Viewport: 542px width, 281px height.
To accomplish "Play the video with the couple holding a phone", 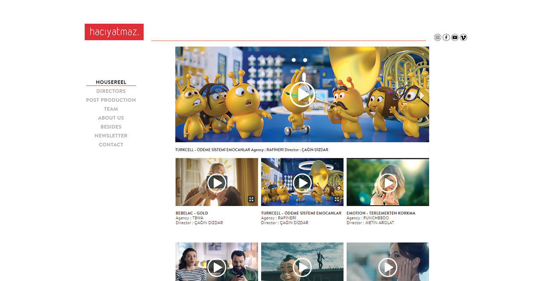I will 217,267.
